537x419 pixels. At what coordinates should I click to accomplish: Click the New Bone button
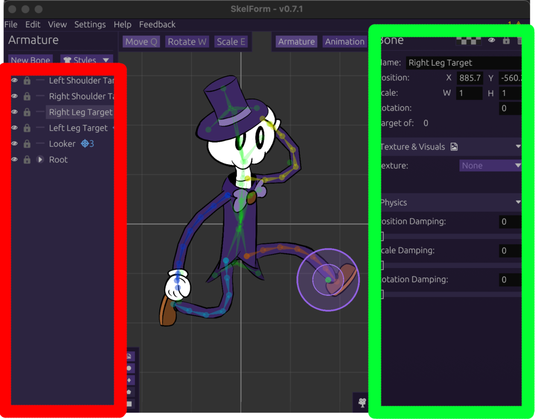coord(30,60)
